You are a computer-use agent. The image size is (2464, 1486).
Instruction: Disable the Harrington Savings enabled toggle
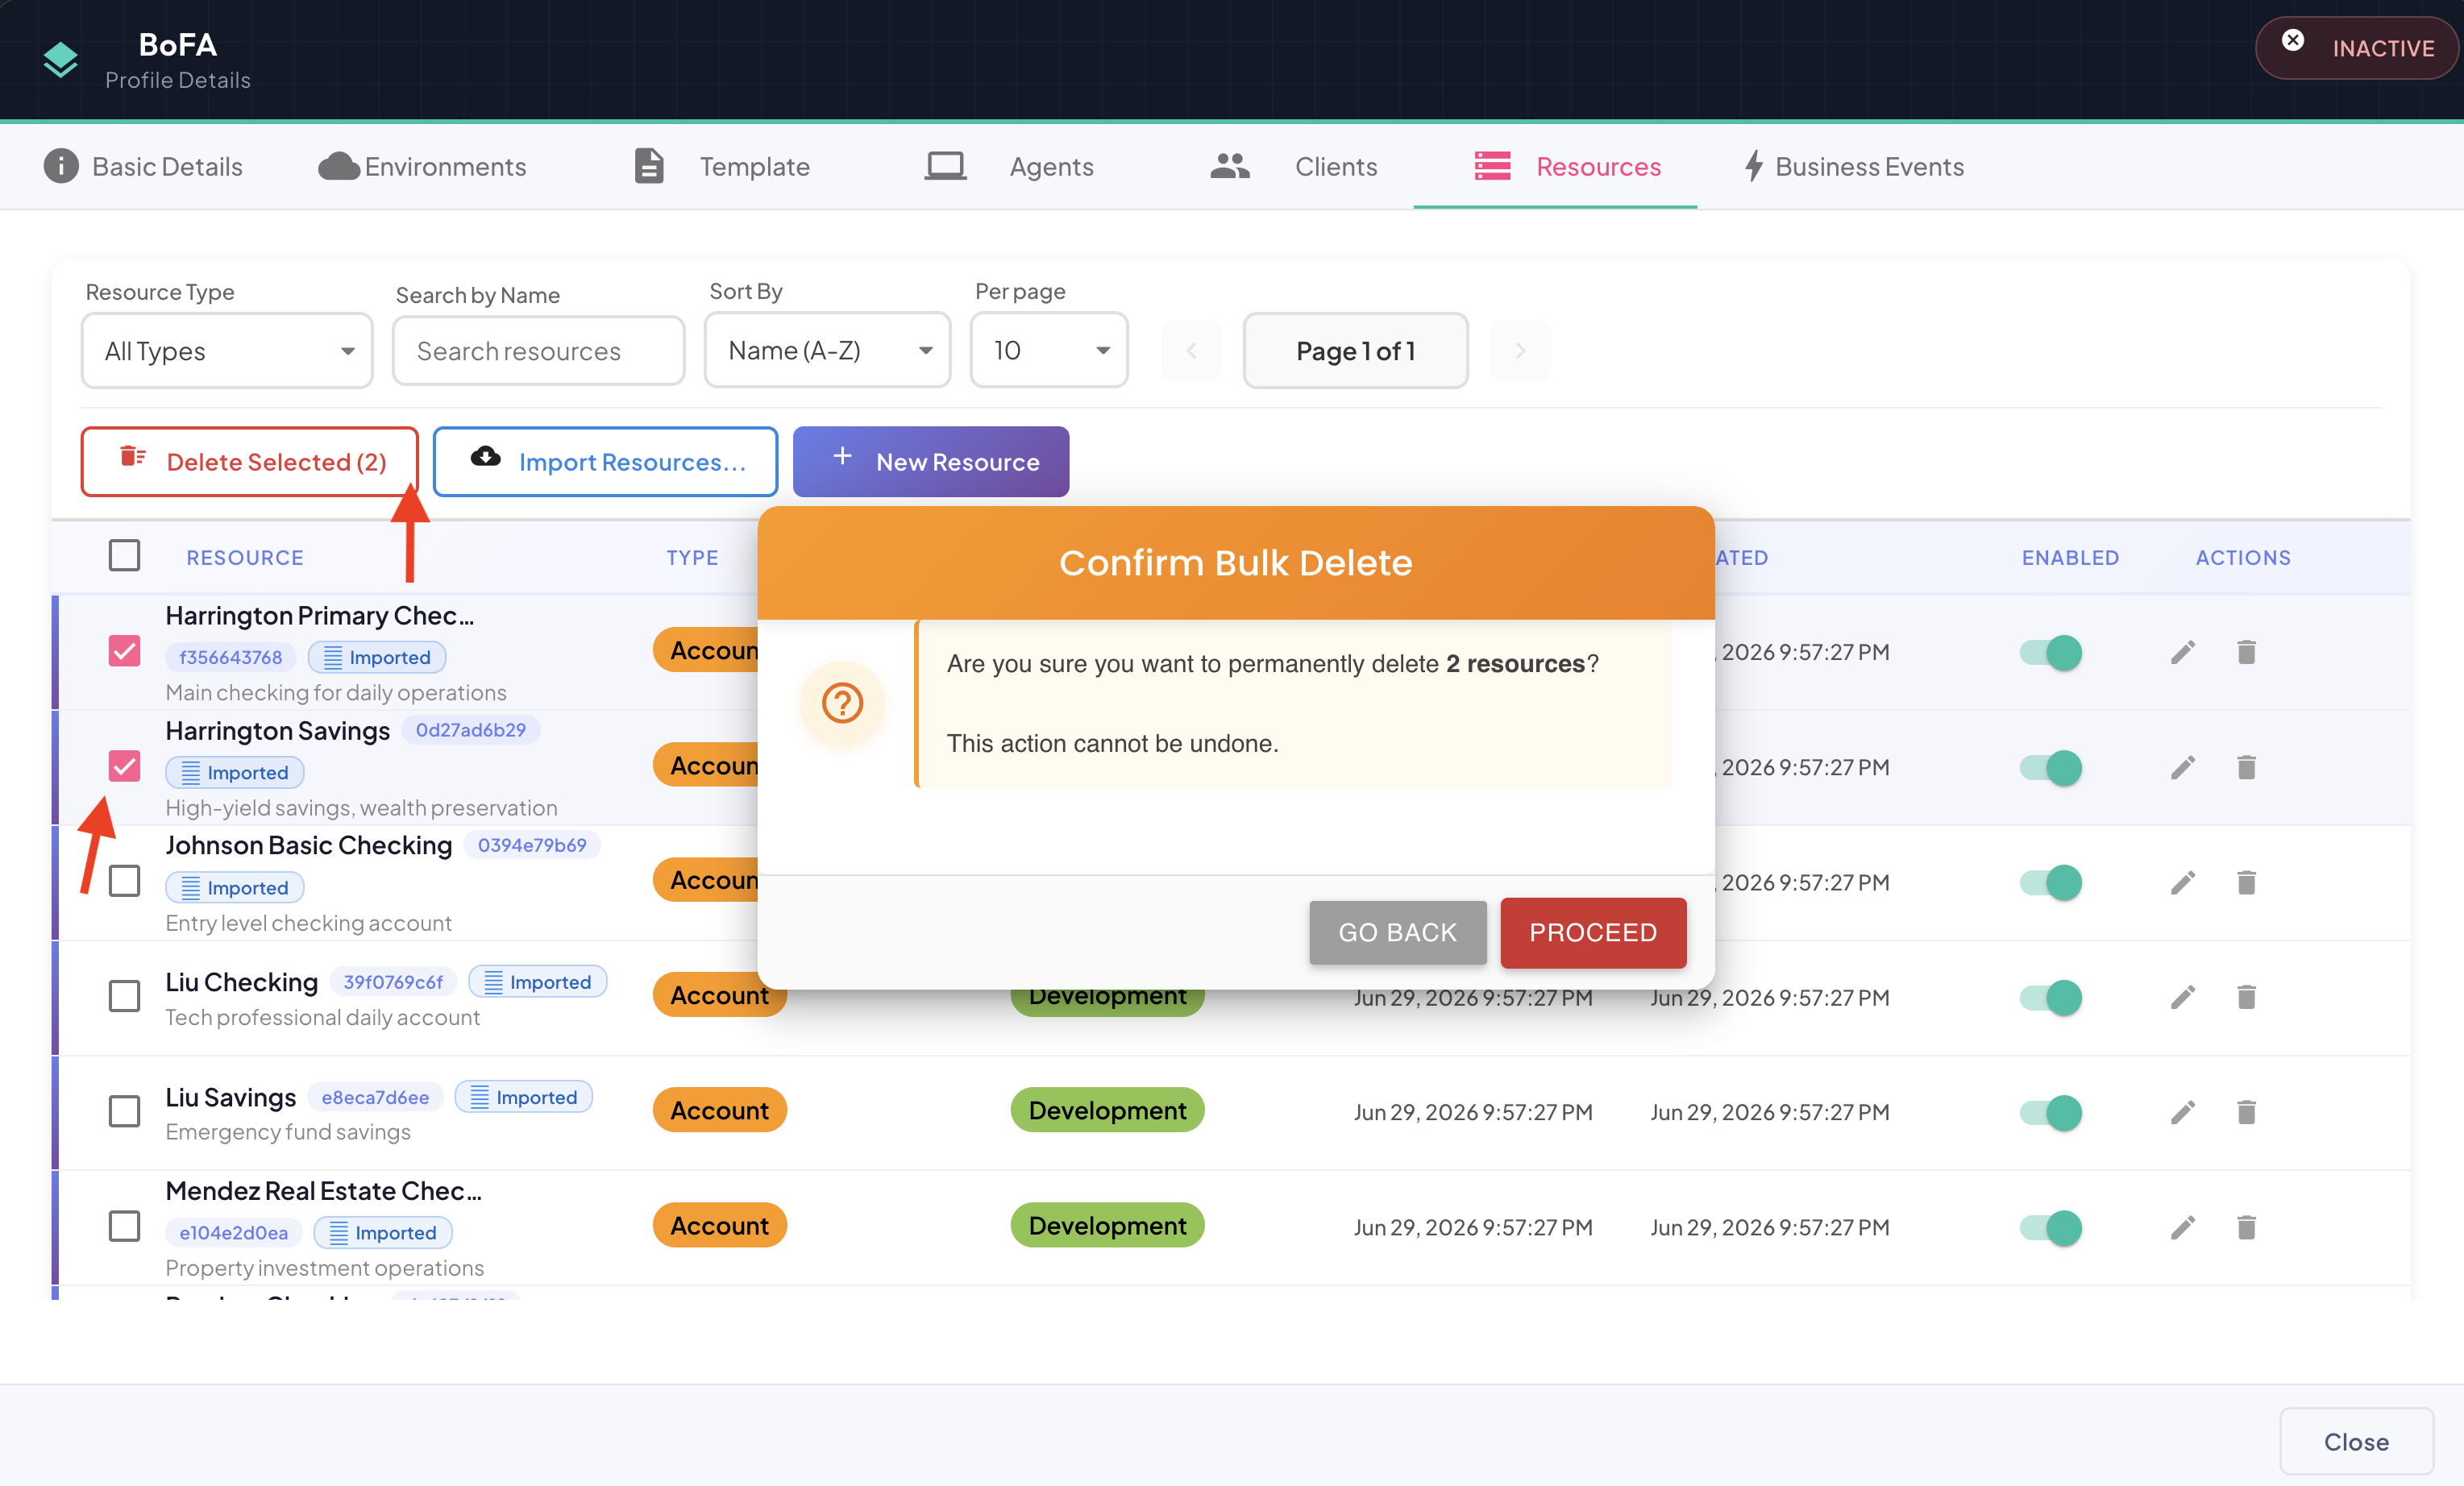2050,767
